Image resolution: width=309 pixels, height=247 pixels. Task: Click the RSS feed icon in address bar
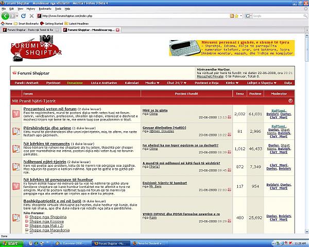pyautogui.click(x=232, y=16)
